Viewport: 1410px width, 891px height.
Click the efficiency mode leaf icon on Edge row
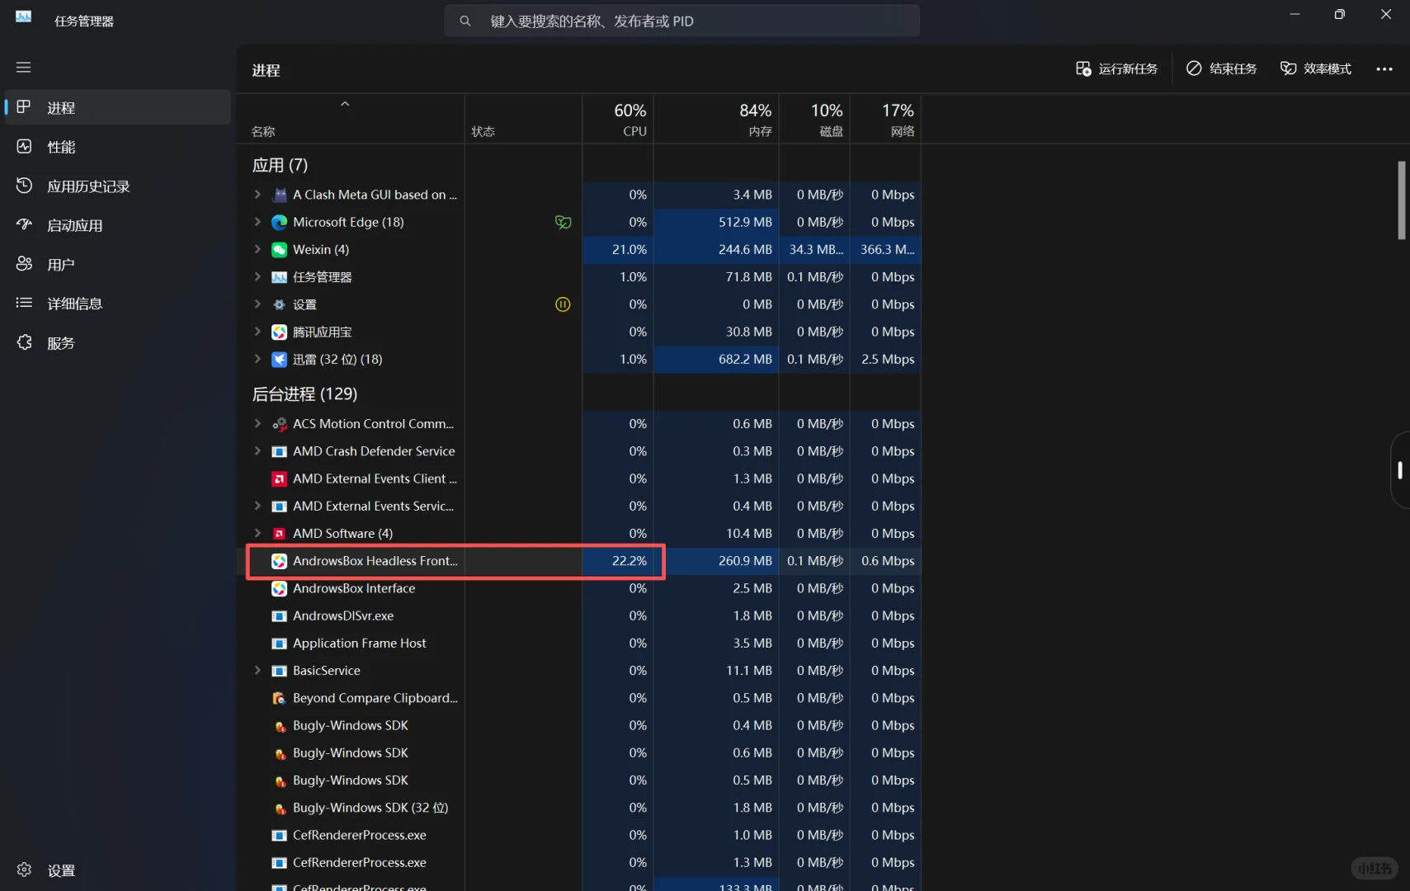tap(563, 222)
